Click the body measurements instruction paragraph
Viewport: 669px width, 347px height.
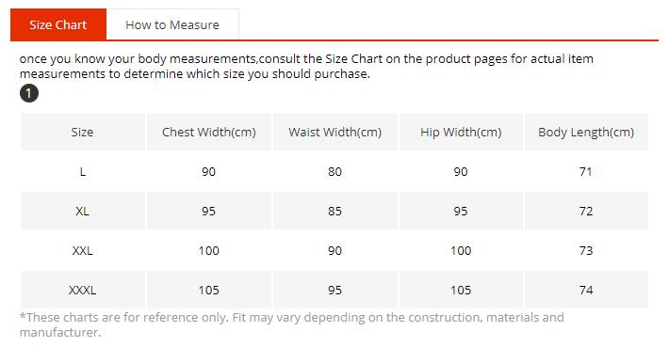306,66
